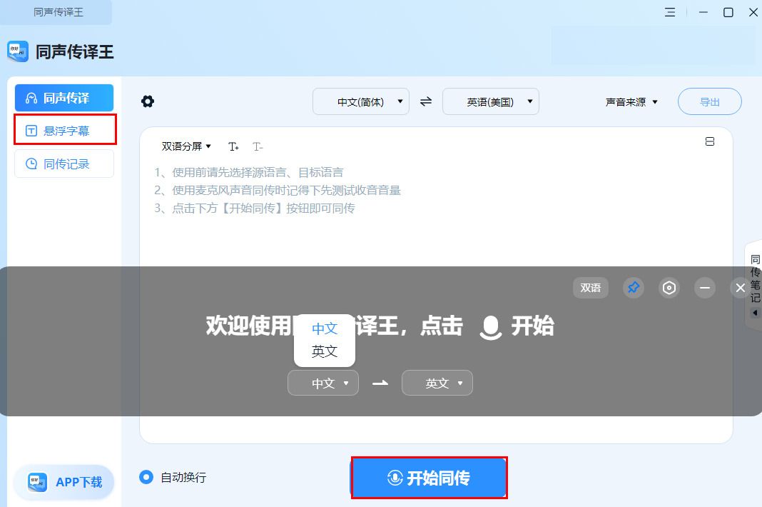Switch to the 悬浮字幕 tab
This screenshot has height=507, width=762.
[65, 131]
